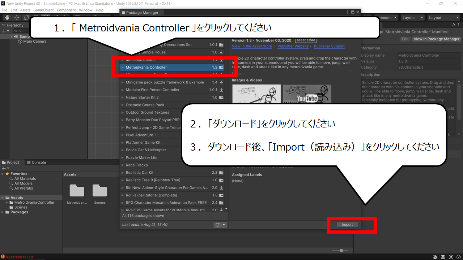The image size is (463, 260).
Task: Select Main Camera in Hierarchy
Action: click(x=35, y=42)
